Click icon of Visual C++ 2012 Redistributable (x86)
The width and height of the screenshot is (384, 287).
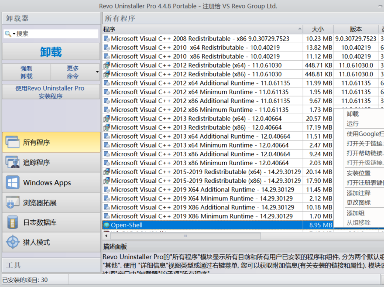(106, 74)
